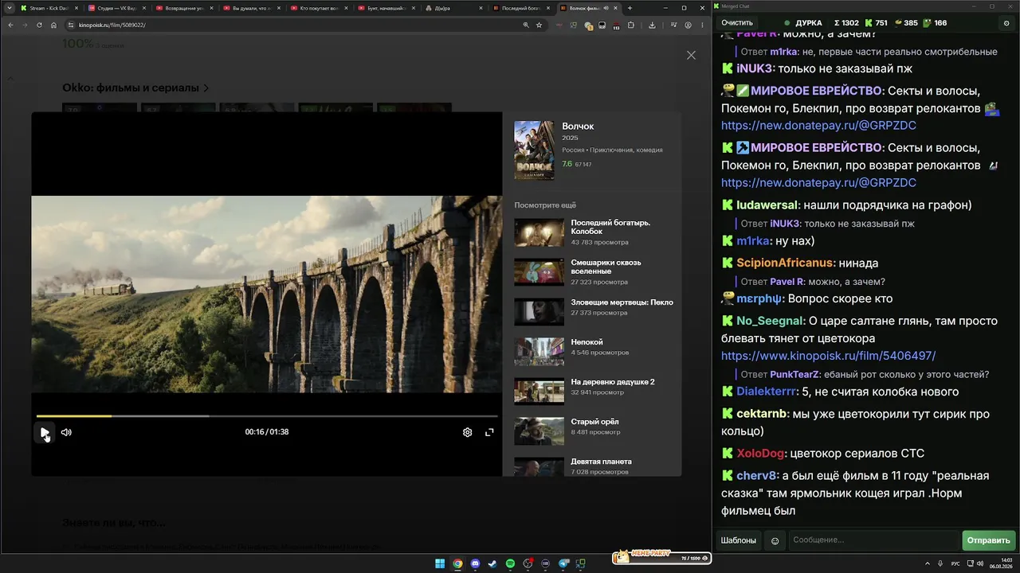Switch to the Кто покупает YouTube tab
Screen dimensions: 1020x573
[319, 8]
